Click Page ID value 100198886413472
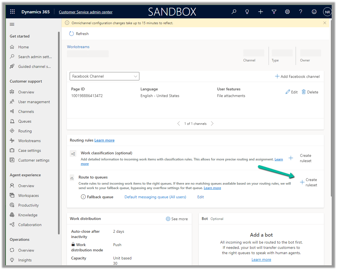Image resolution: width=337 pixels, height=270 pixels. point(87,96)
